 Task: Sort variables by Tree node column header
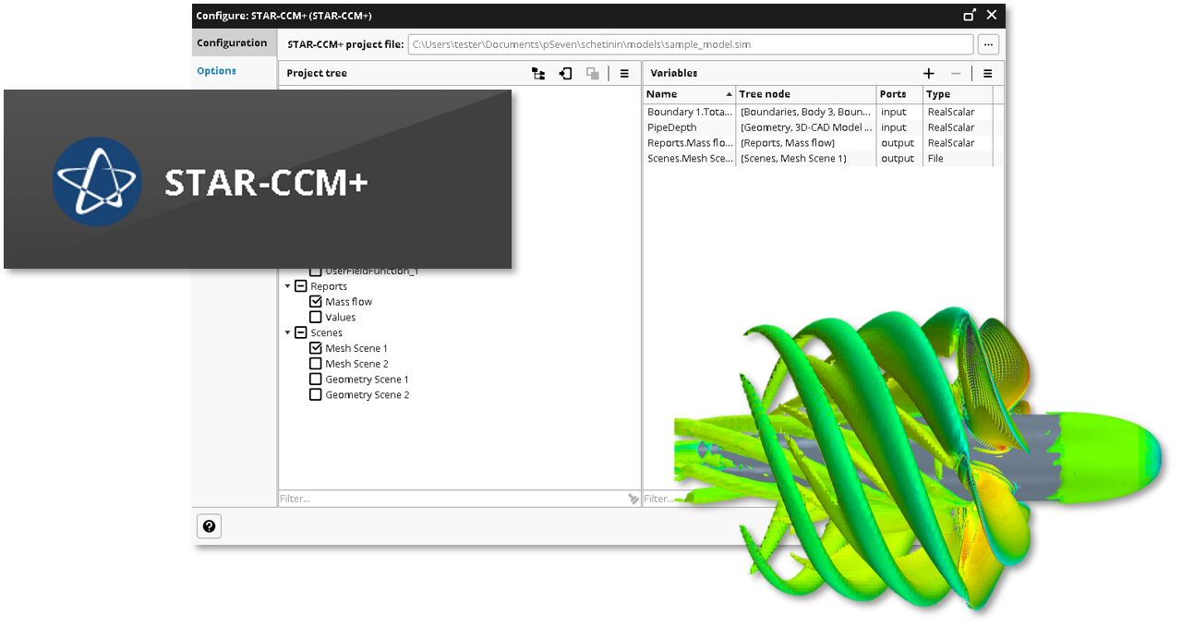805,94
